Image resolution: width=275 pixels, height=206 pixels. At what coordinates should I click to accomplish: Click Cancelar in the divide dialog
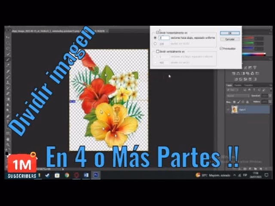coord(230,39)
